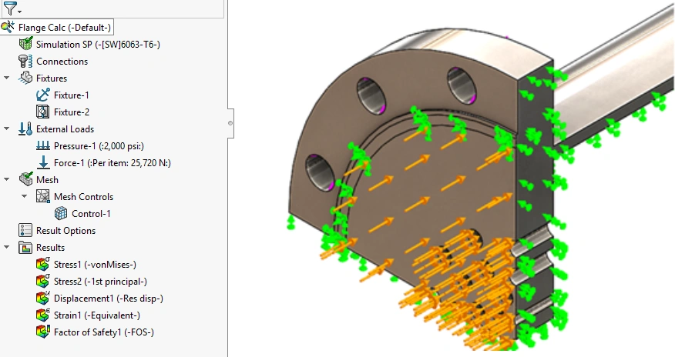The width and height of the screenshot is (675, 357).
Task: Click the Control-1 mesh cube icon
Action: [x=61, y=214]
